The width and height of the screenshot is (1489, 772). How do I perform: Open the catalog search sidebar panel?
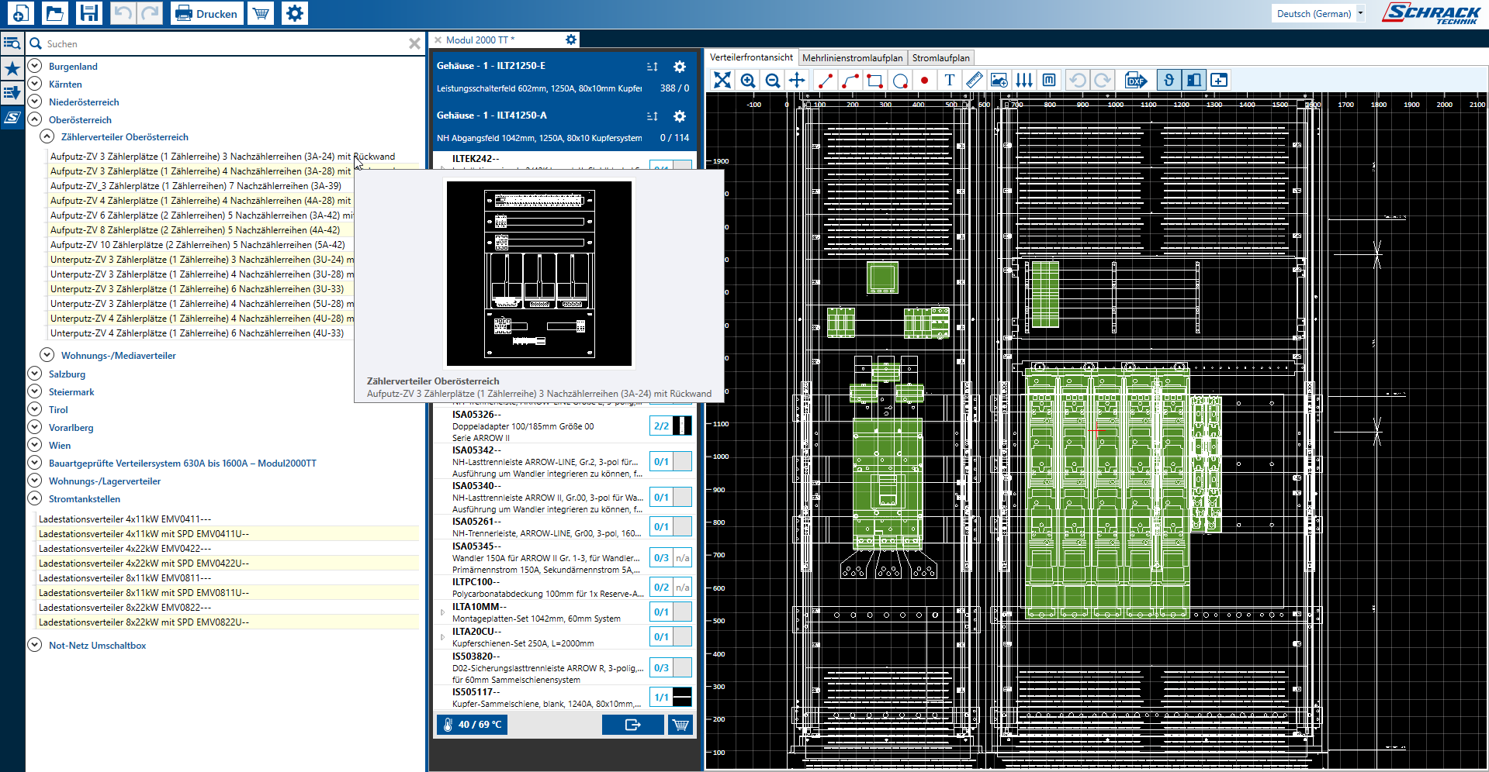12,43
